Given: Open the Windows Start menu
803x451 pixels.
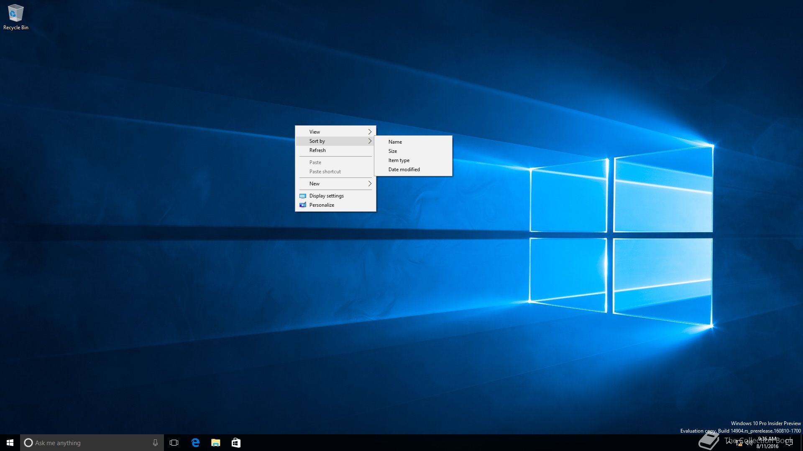Looking at the screenshot, I should tap(10, 443).
